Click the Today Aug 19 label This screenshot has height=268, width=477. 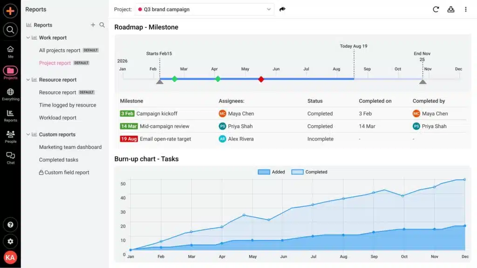[x=354, y=46]
